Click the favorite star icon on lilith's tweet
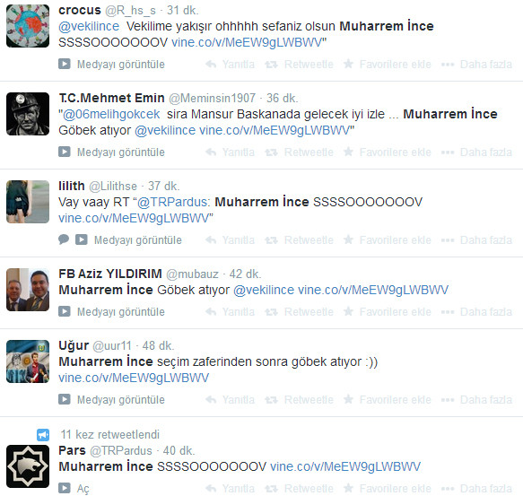Screen dimensions: 523x496 [x=348, y=239]
